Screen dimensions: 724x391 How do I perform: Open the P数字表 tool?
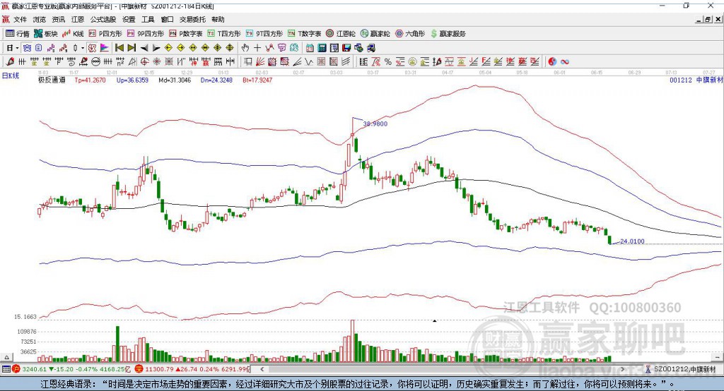[x=186, y=34]
